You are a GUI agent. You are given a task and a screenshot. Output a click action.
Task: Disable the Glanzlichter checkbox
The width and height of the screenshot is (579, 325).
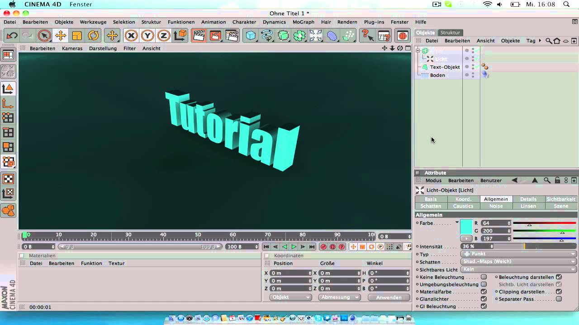(x=484, y=299)
